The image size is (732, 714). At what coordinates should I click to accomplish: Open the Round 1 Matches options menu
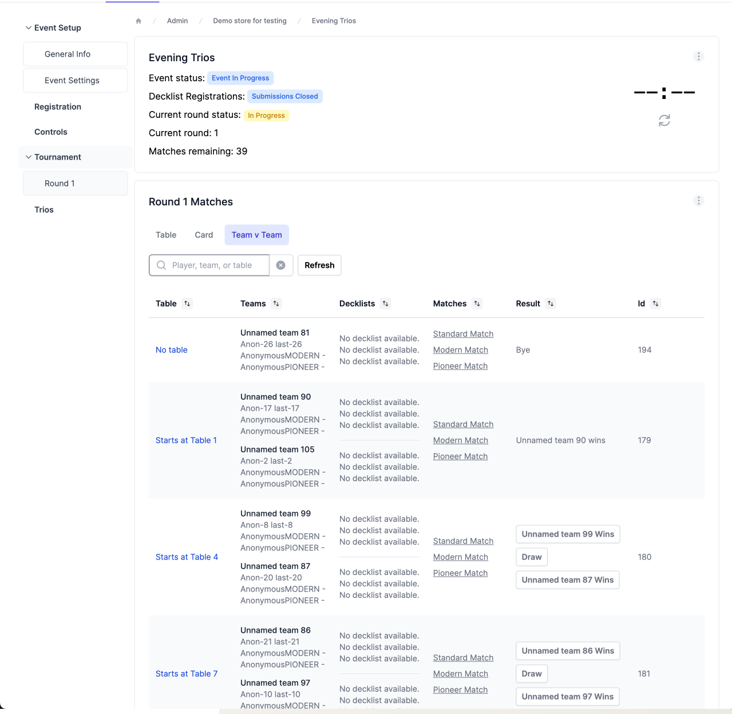pos(698,201)
